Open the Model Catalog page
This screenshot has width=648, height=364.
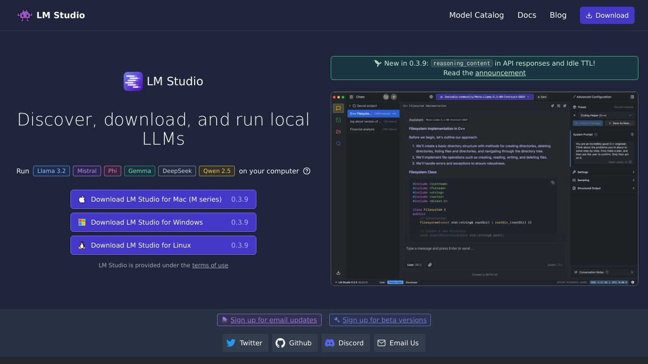coord(476,15)
